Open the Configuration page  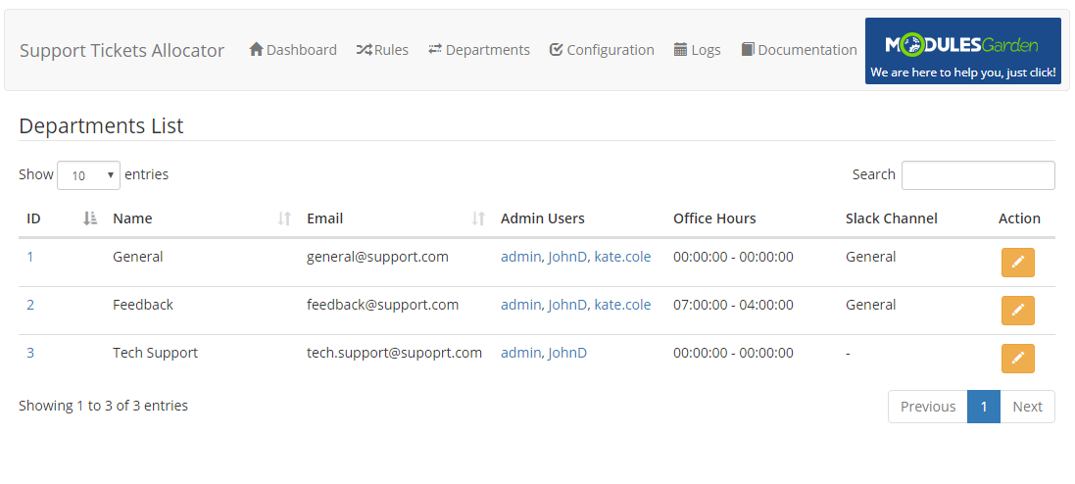point(602,50)
